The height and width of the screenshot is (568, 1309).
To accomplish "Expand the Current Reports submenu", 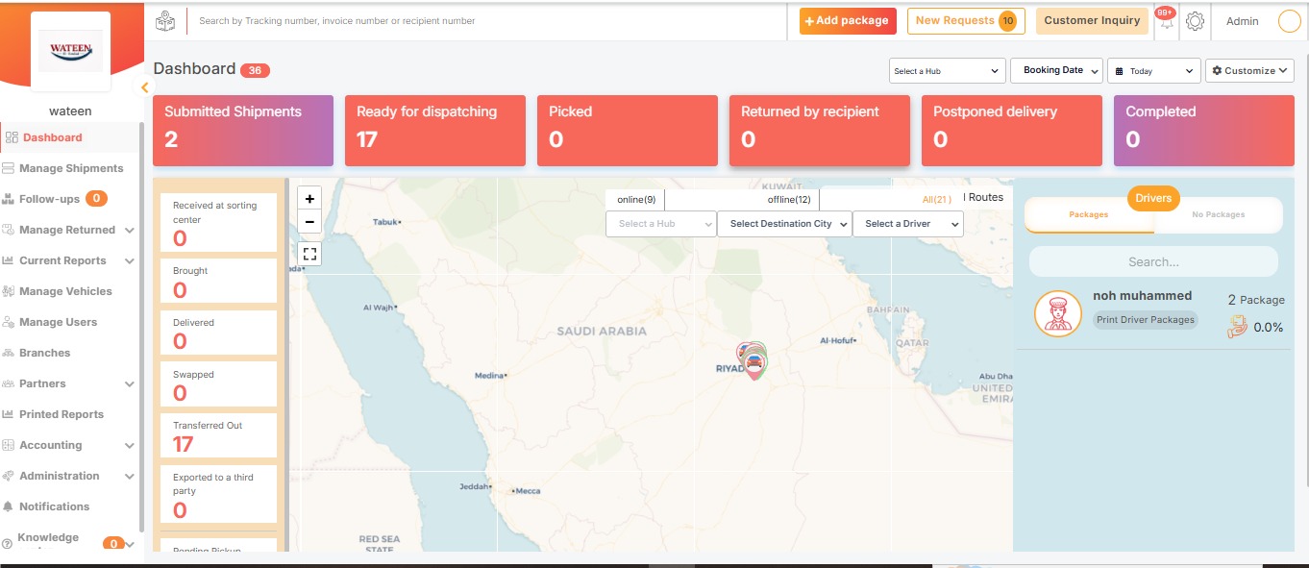I will coord(130,261).
